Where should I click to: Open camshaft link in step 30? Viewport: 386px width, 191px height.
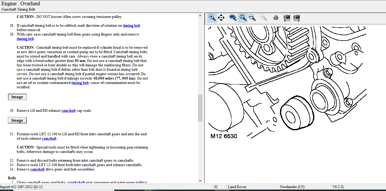click(68, 111)
